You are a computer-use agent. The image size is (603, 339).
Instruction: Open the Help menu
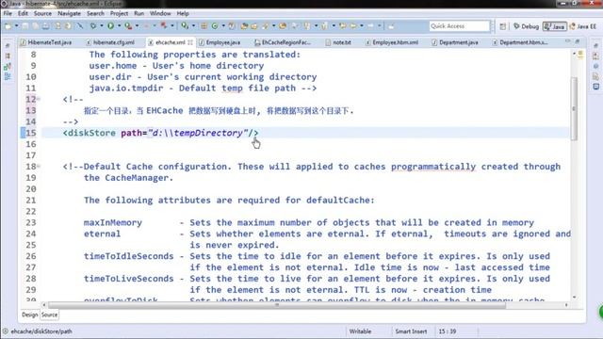(183, 13)
